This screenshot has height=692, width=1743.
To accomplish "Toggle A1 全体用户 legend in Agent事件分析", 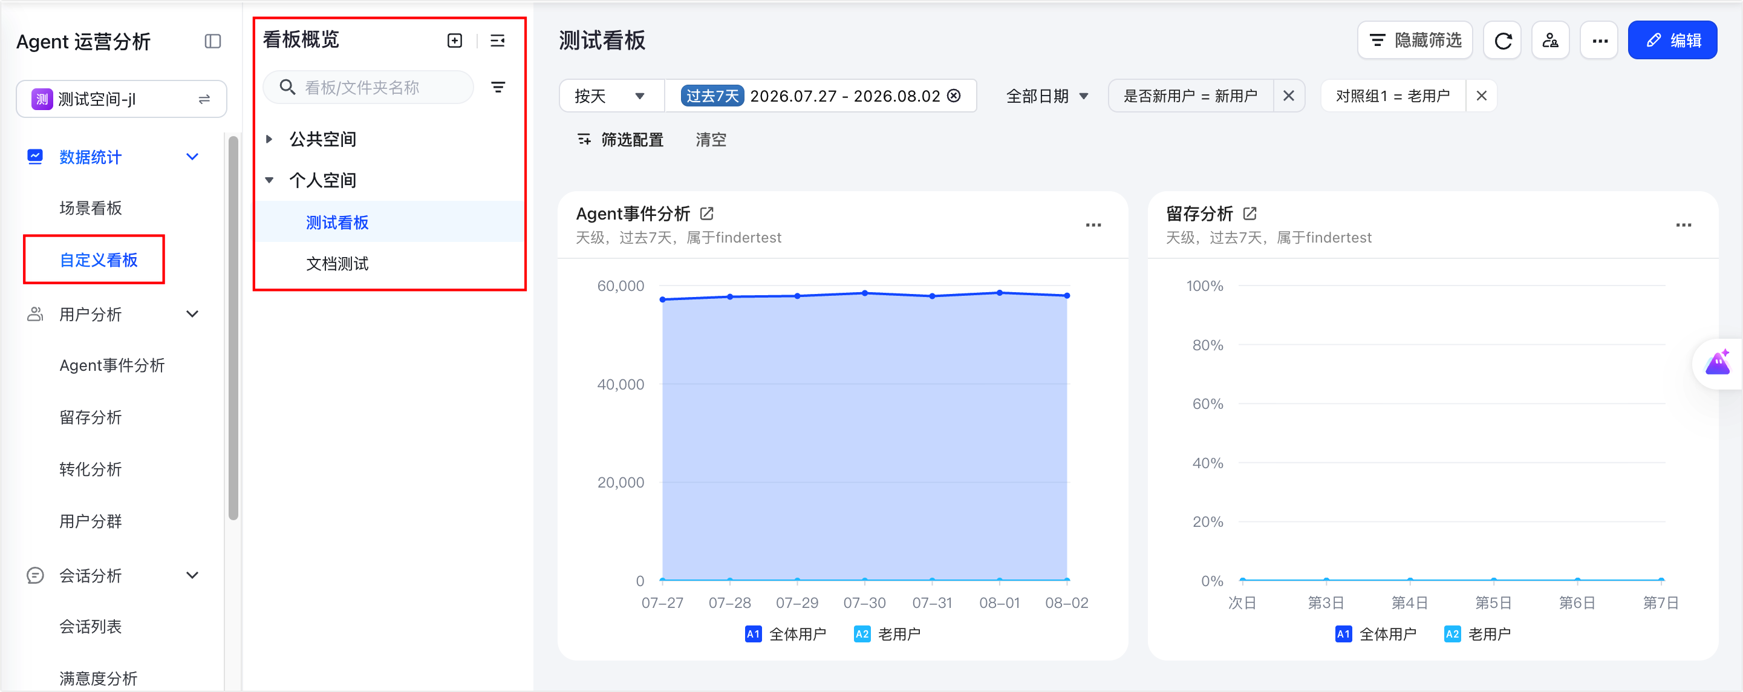I will (785, 634).
